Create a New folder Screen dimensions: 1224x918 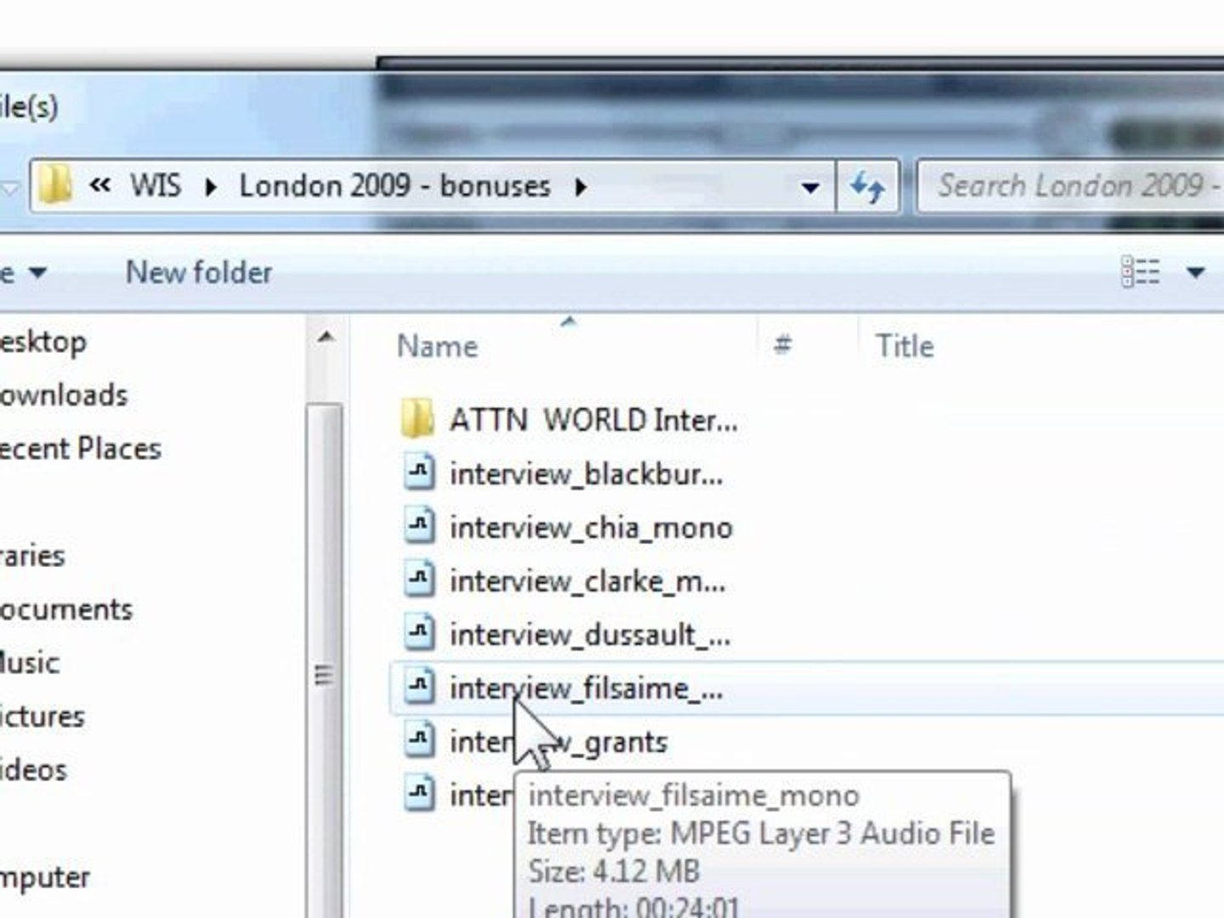click(x=199, y=272)
